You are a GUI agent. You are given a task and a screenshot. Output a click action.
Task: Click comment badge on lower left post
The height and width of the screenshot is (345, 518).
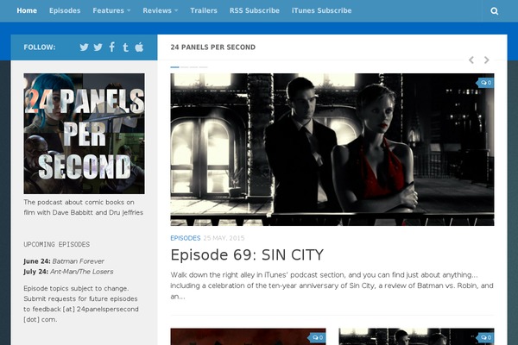317,337
